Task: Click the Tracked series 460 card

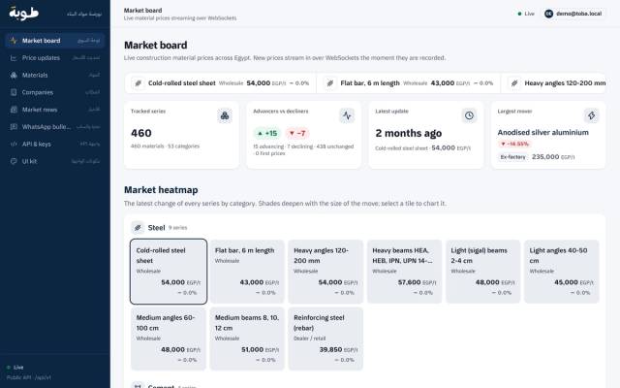Action: pos(181,135)
